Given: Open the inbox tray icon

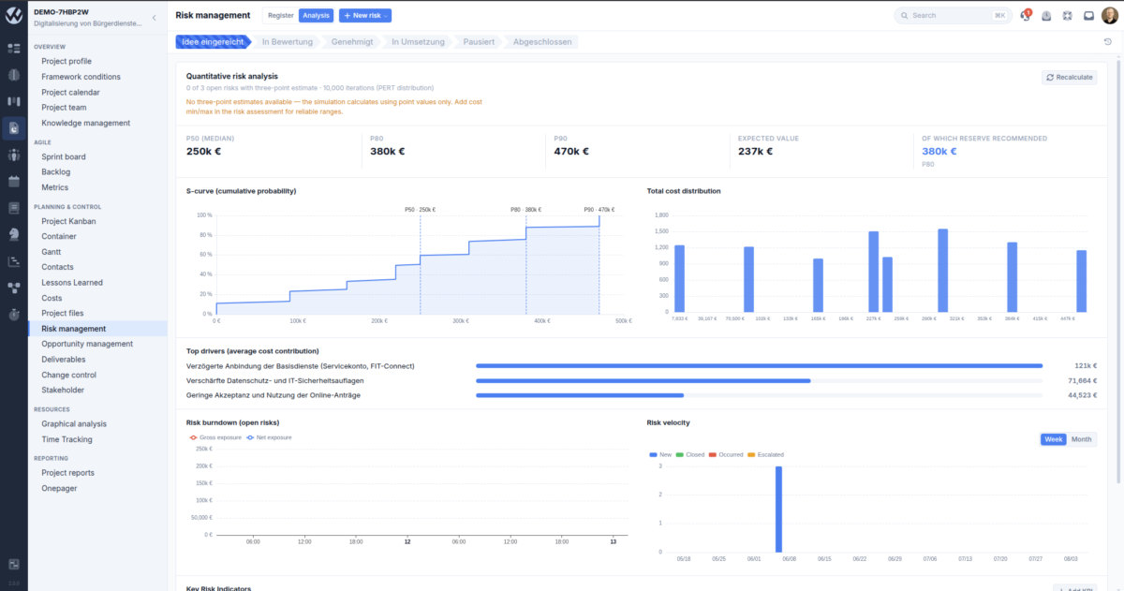Looking at the screenshot, I should (1089, 15).
